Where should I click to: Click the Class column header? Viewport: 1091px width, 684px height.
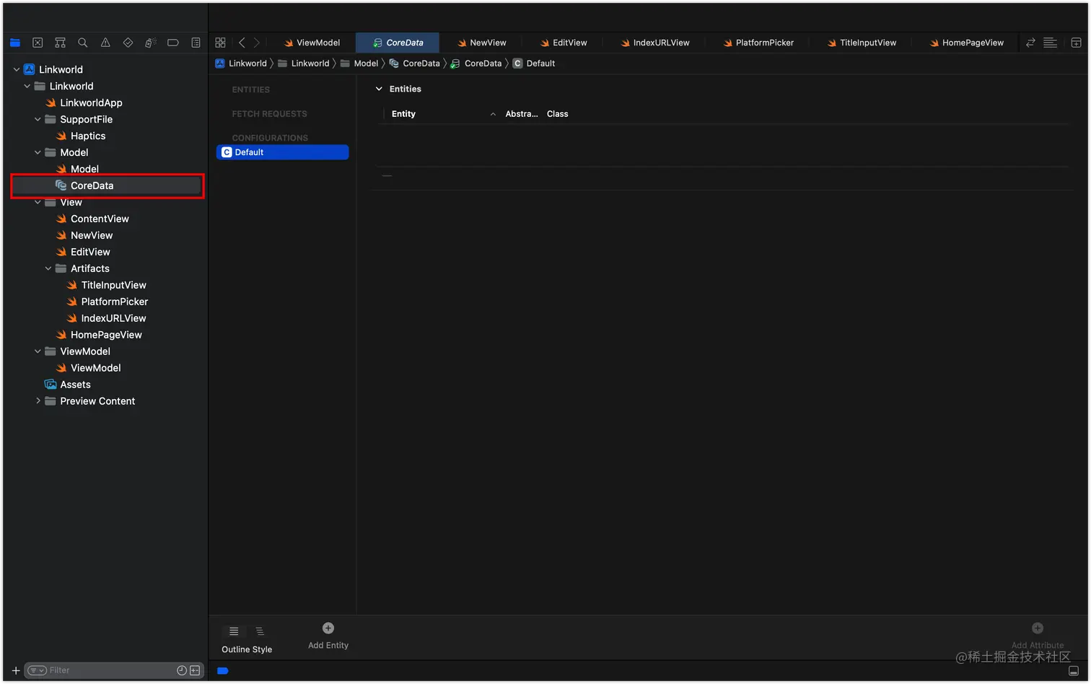[x=557, y=114]
